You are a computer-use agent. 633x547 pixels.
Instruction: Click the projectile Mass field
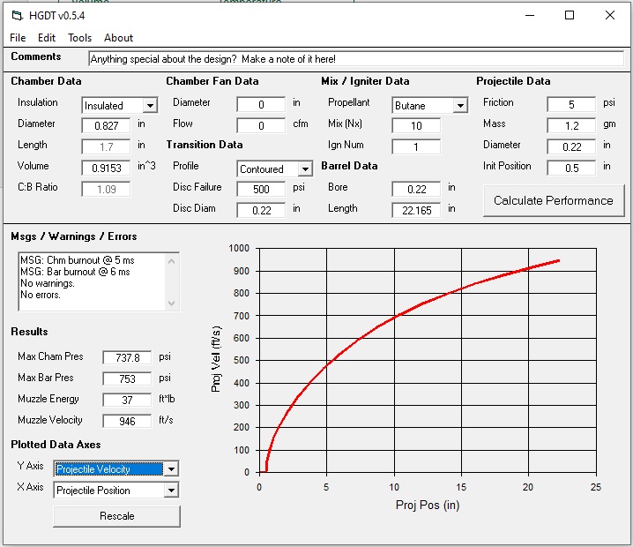click(x=571, y=126)
